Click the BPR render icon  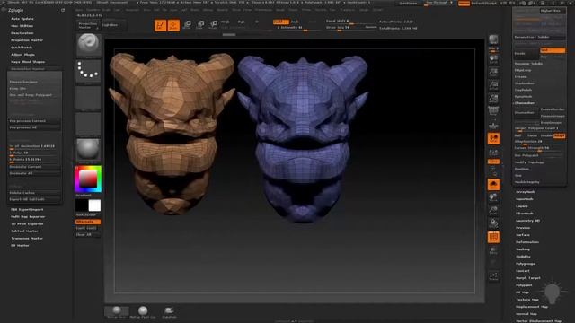point(493,39)
